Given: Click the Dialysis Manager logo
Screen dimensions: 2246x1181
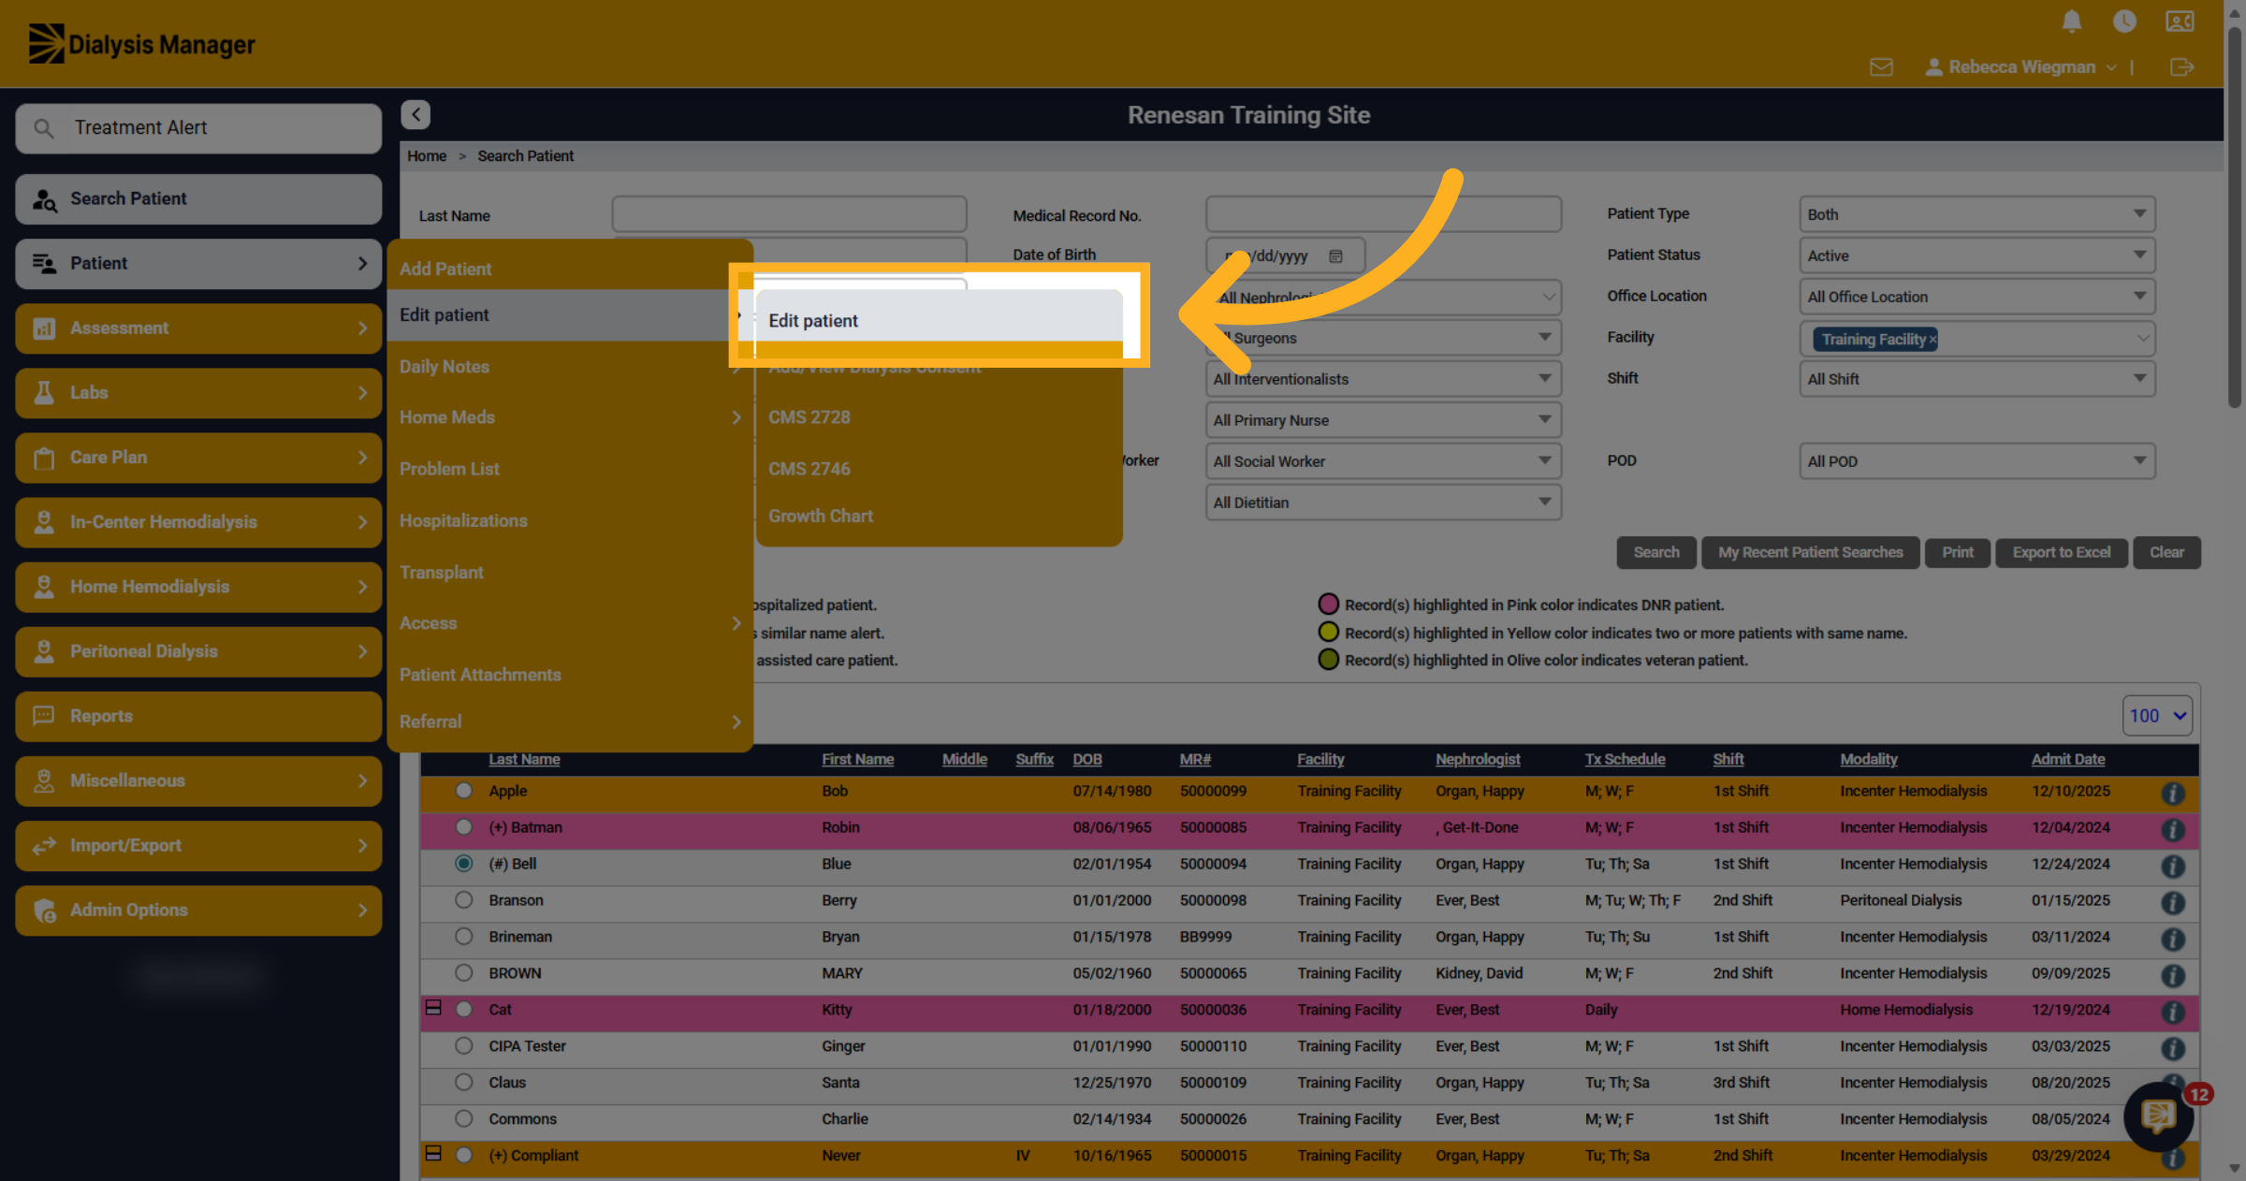Looking at the screenshot, I should click(x=141, y=44).
